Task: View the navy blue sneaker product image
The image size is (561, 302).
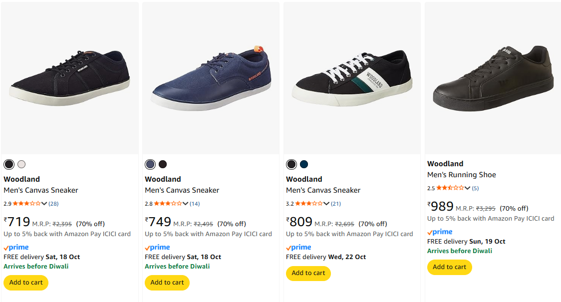Action: point(211,77)
